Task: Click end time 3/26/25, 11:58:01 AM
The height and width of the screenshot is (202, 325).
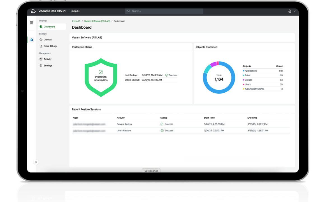Action: point(258,130)
